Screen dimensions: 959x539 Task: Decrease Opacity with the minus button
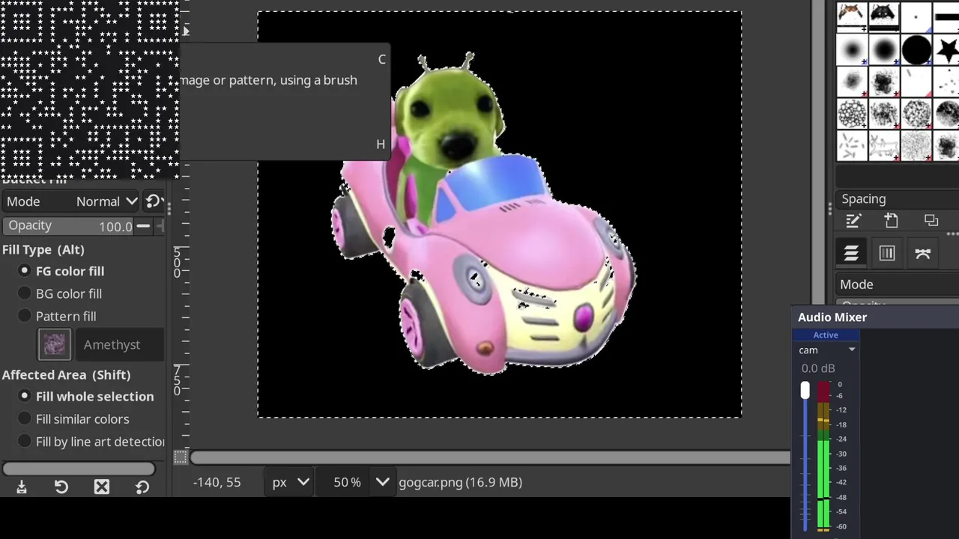tap(142, 225)
